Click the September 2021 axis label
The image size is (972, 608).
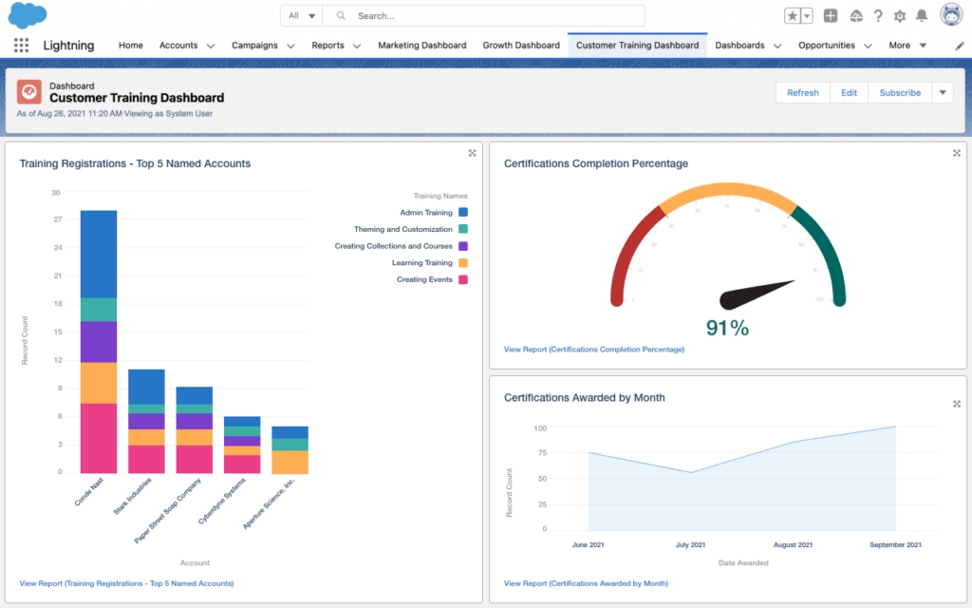pyautogui.click(x=895, y=544)
